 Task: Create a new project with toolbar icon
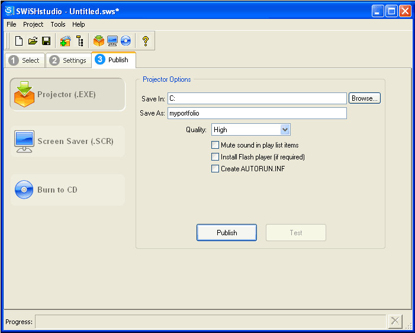[x=19, y=41]
